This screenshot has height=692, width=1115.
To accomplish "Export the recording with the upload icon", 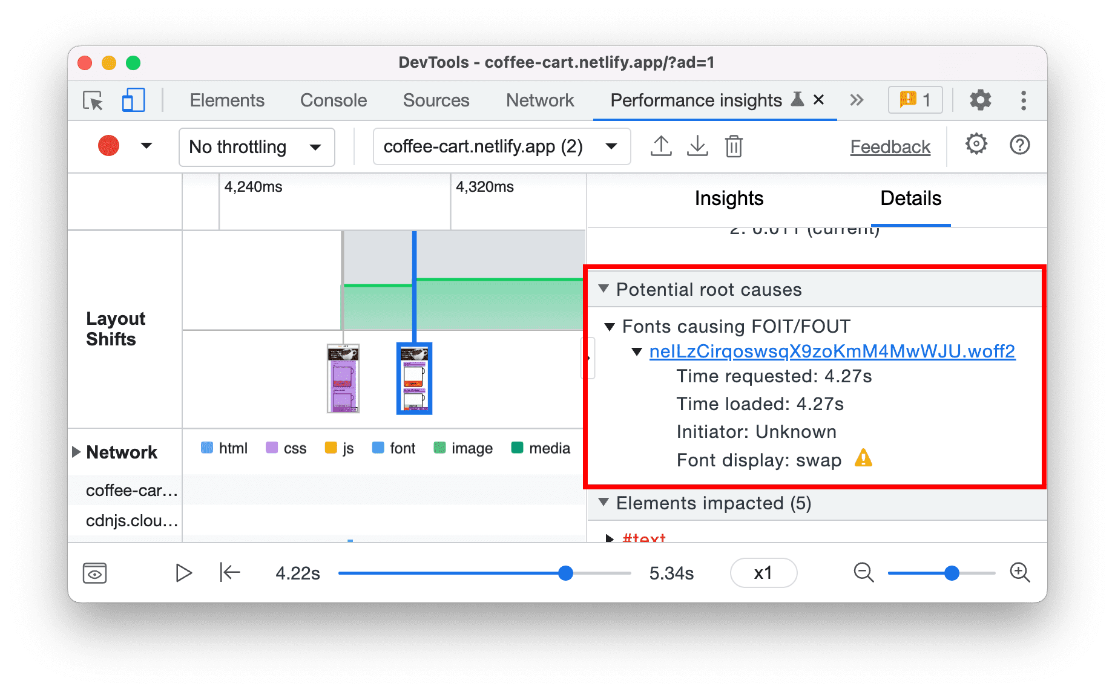I will (x=661, y=146).
